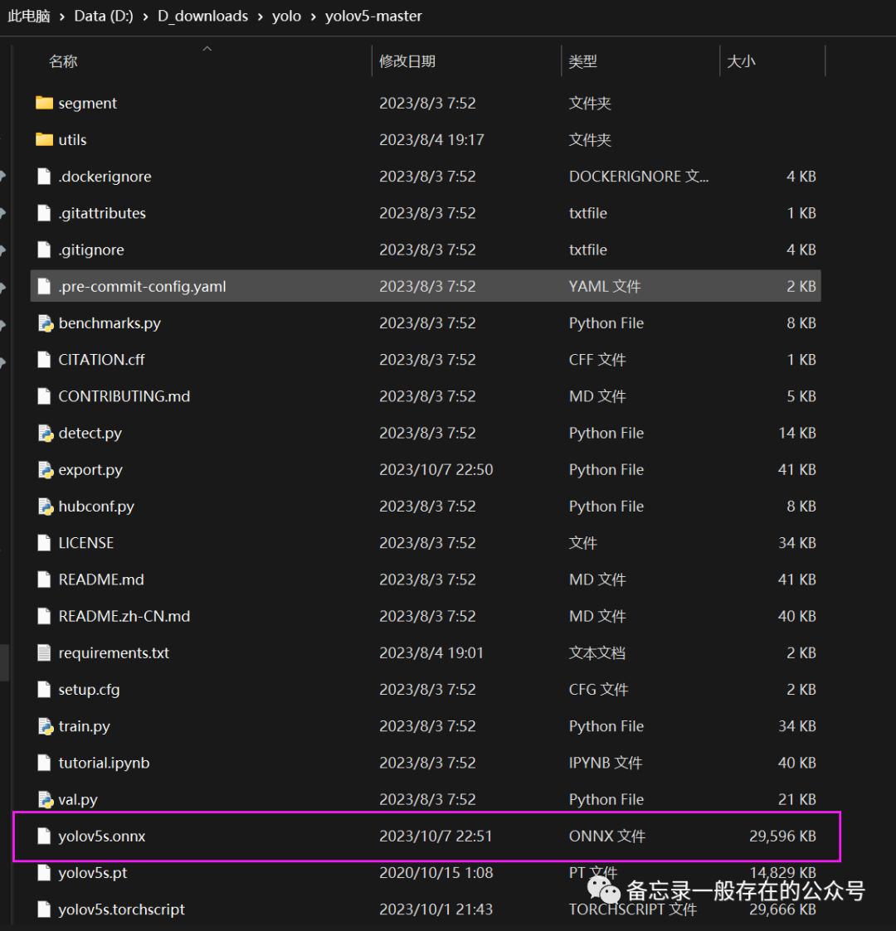Select the detect.py Python icon
896x931 pixels.
[x=45, y=433]
